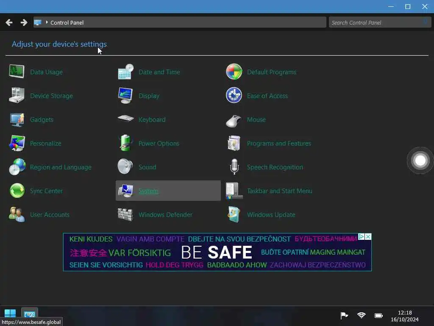Image resolution: width=434 pixels, height=326 pixels.
Task: Click the Device Storage link
Action: (x=51, y=96)
